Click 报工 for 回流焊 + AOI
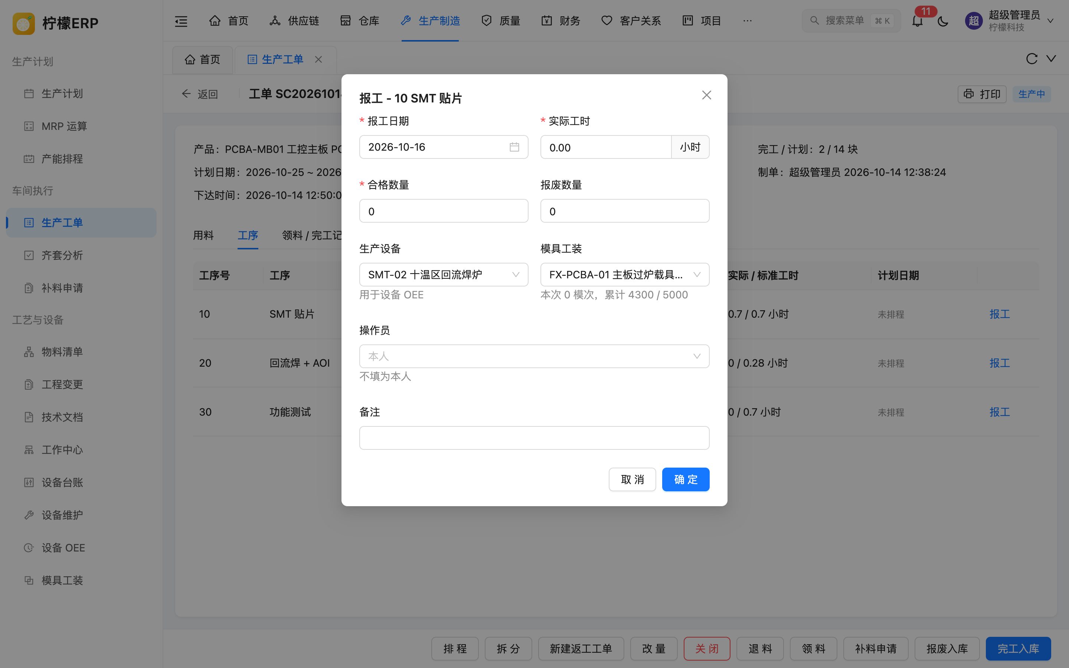 (999, 363)
